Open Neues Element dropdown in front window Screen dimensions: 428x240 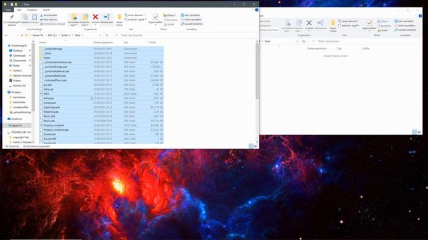pos(134,15)
